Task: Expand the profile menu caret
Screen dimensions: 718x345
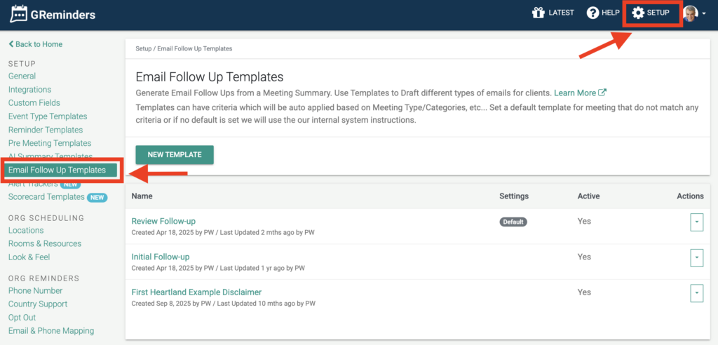Action: click(x=704, y=14)
